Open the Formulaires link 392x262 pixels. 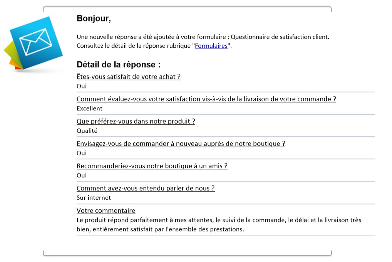(211, 46)
